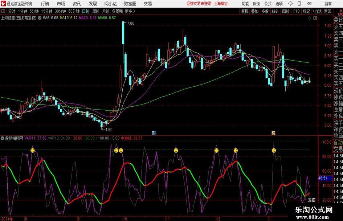Click the smiley marker above month 11
The width and height of the screenshot is (343, 221).
point(176,150)
